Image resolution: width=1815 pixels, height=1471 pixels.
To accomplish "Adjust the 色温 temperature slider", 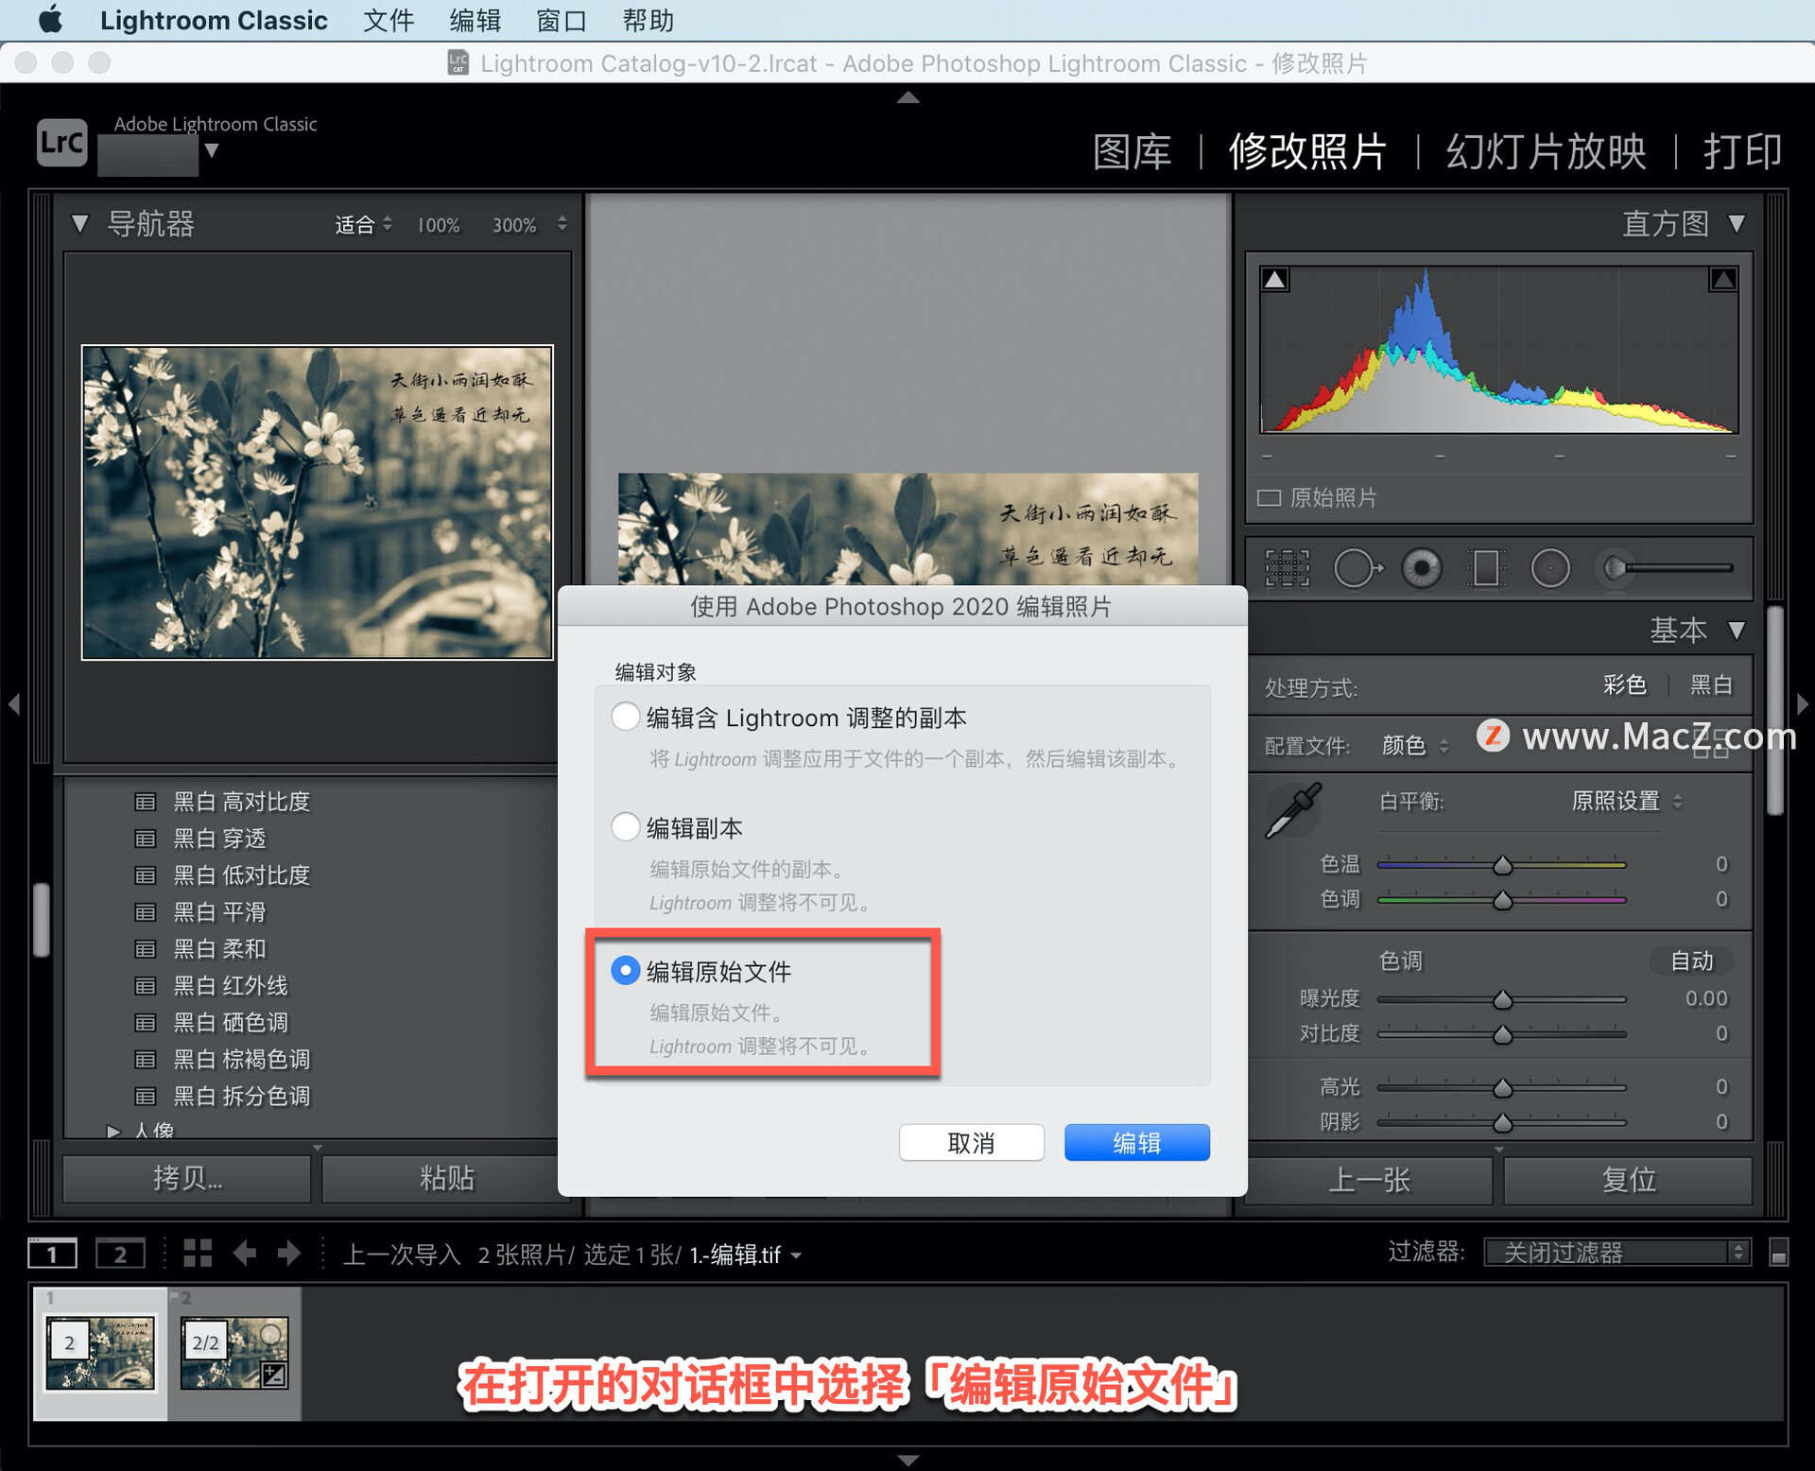I will pyautogui.click(x=1501, y=864).
